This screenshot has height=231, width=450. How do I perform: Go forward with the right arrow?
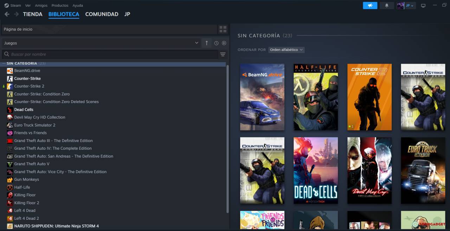tap(16, 14)
